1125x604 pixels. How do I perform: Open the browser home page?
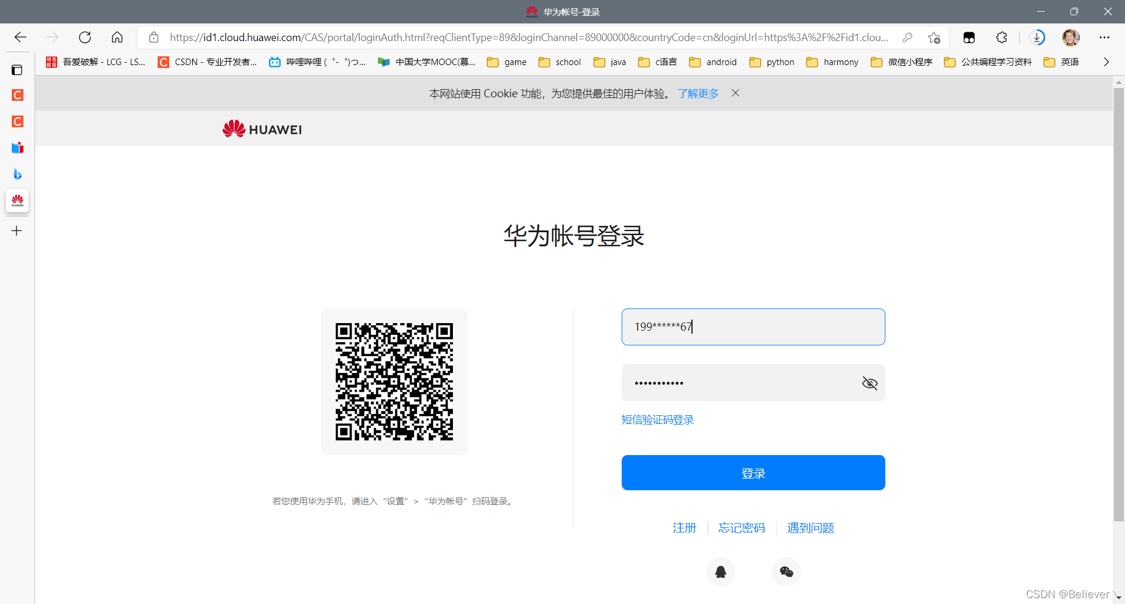click(117, 38)
